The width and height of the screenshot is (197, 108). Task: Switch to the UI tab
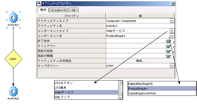pos(74,10)
